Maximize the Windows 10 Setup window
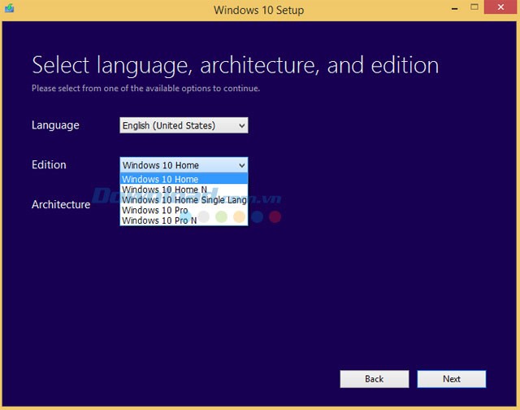The width and height of the screenshot is (520, 410). pyautogui.click(x=474, y=7)
